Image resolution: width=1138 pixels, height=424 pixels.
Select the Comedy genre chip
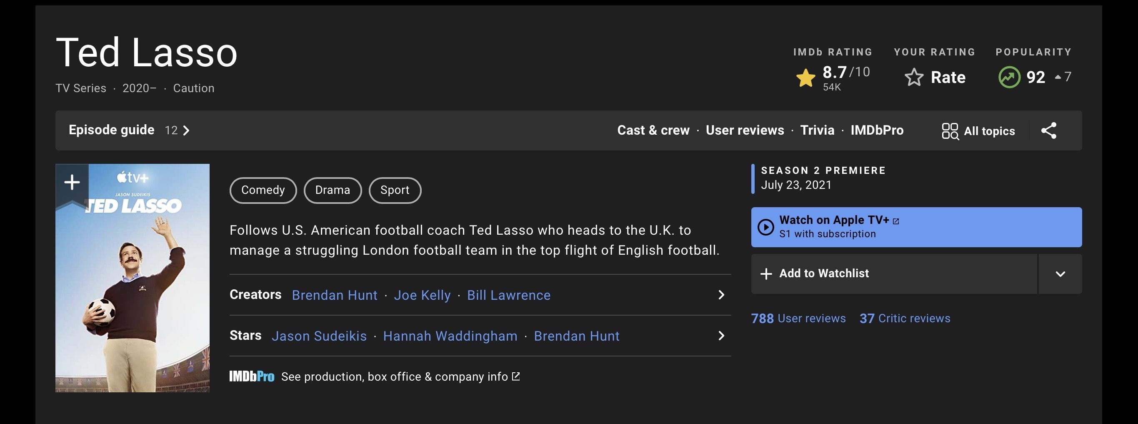pyautogui.click(x=263, y=190)
